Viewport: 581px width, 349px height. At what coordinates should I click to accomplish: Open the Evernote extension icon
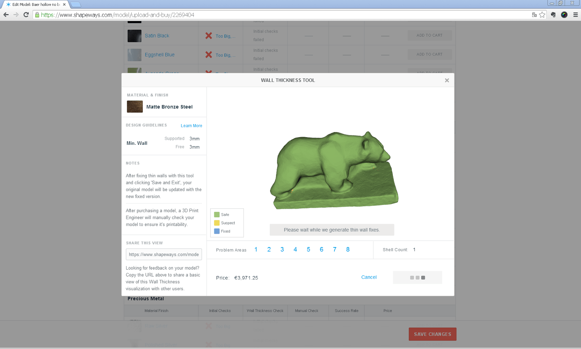coord(553,15)
